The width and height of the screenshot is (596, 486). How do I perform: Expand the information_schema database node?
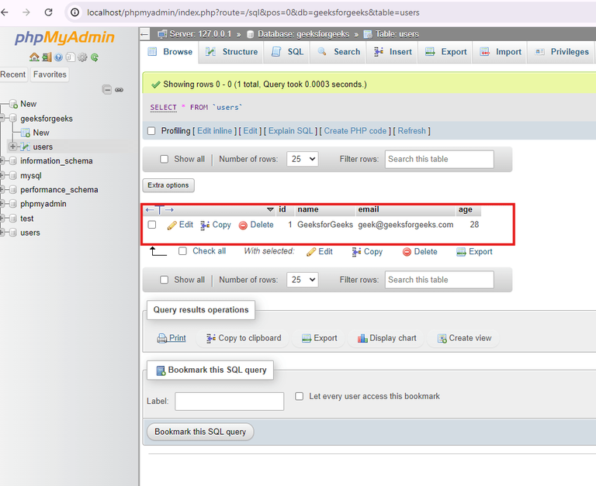click(2, 160)
